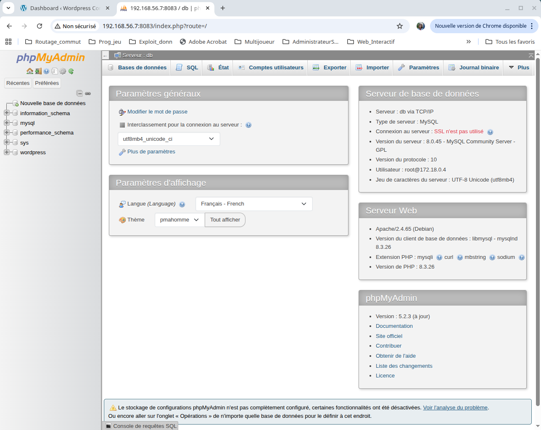
Task: Expand the wordpress database tree node
Action: [6, 152]
